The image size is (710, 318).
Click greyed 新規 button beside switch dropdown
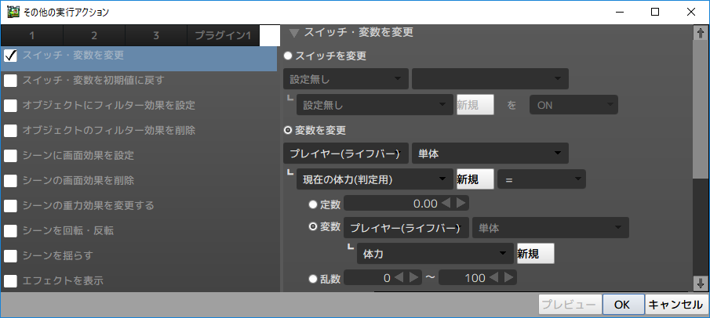point(475,105)
